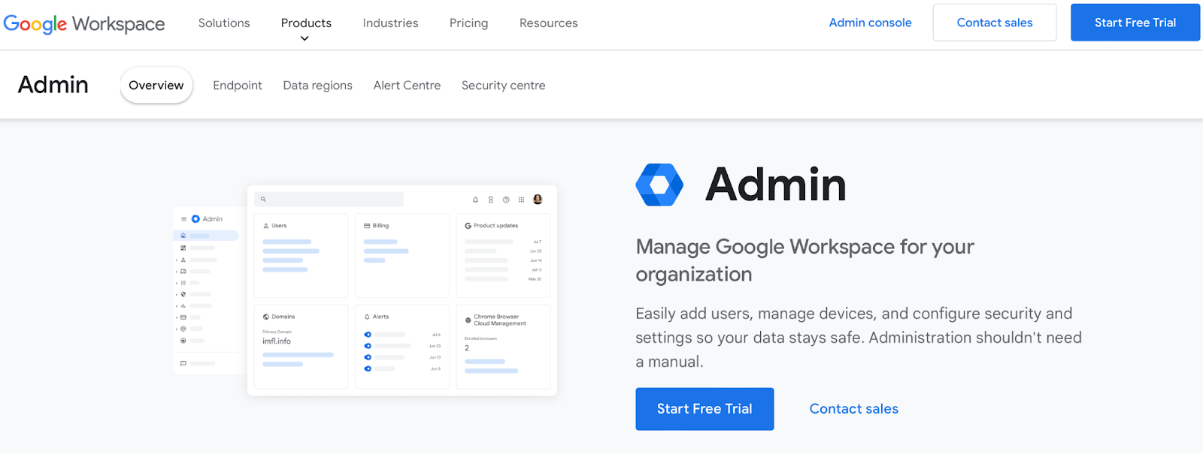This screenshot has height=454, width=1203.
Task: Click the person icon on the Users card
Action: [x=266, y=226]
